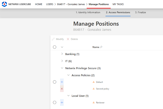Screen dimensions: 163x109
Task: Click the header collapse-all chevron
Action: [62, 47]
